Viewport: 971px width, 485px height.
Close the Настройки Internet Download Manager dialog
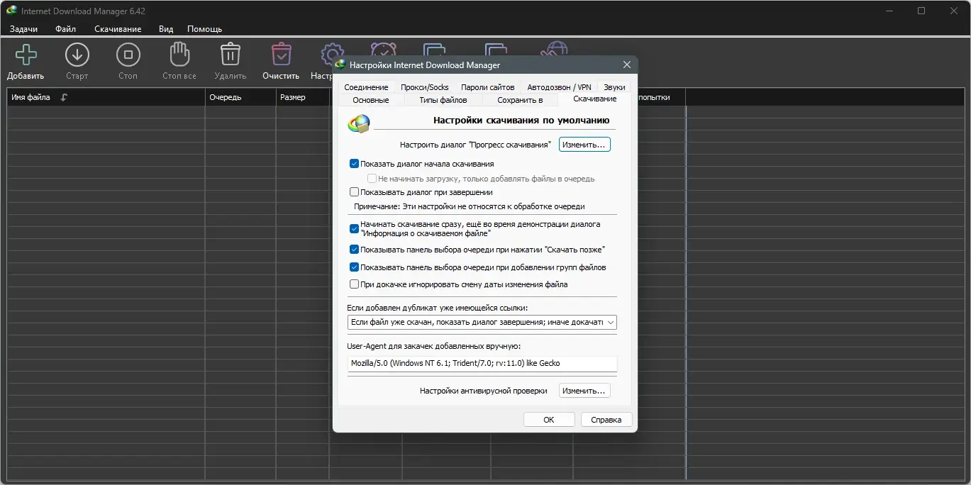(626, 65)
